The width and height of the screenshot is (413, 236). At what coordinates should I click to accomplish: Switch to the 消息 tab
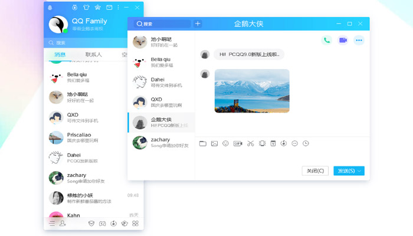pyautogui.click(x=60, y=54)
